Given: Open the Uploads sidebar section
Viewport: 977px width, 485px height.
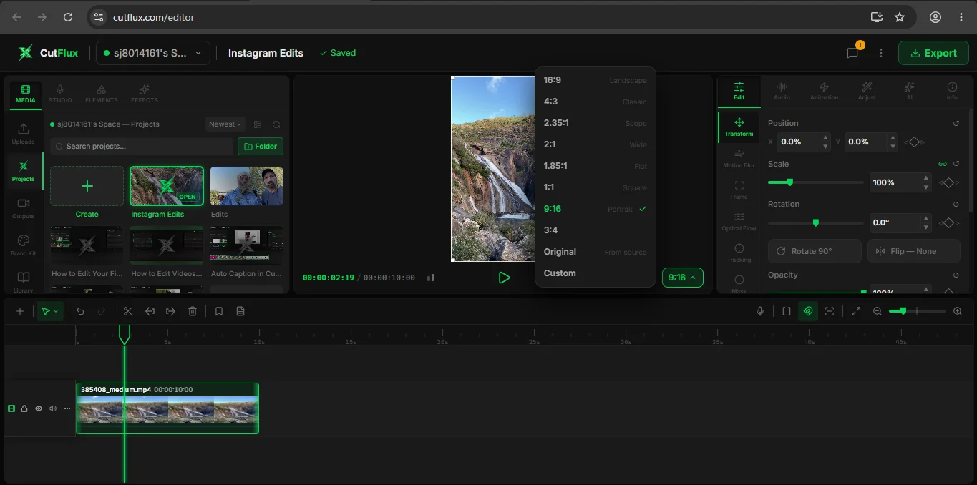Looking at the screenshot, I should click(23, 133).
